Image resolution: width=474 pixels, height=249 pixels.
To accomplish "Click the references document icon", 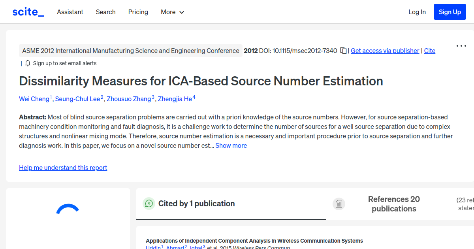I will coord(339,204).
